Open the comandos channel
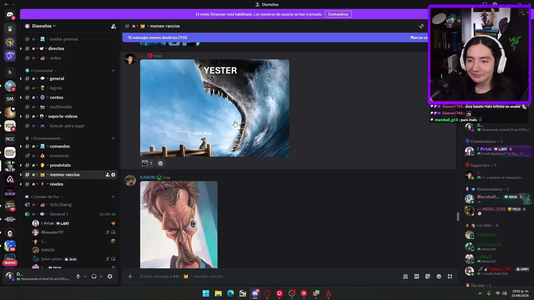Viewport: 534px width, 300px height. coord(70,146)
